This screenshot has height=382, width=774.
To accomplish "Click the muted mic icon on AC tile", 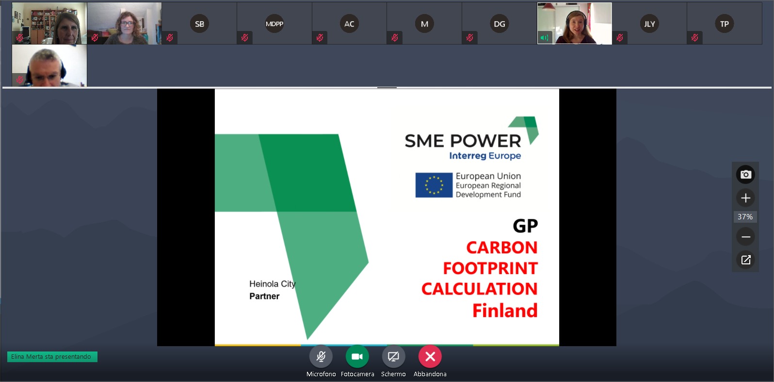I will 320,38.
